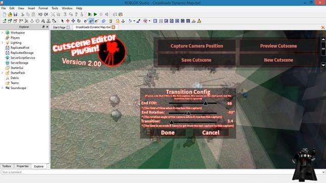This screenshot has height=183, width=326.
Task: Click Cancel in Transition Config
Action: point(211,133)
